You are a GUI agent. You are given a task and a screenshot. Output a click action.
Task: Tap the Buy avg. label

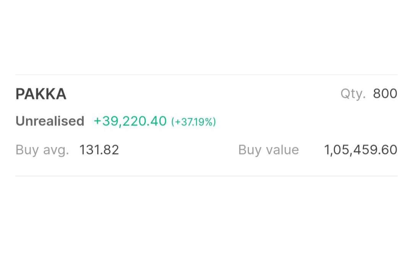coord(42,150)
